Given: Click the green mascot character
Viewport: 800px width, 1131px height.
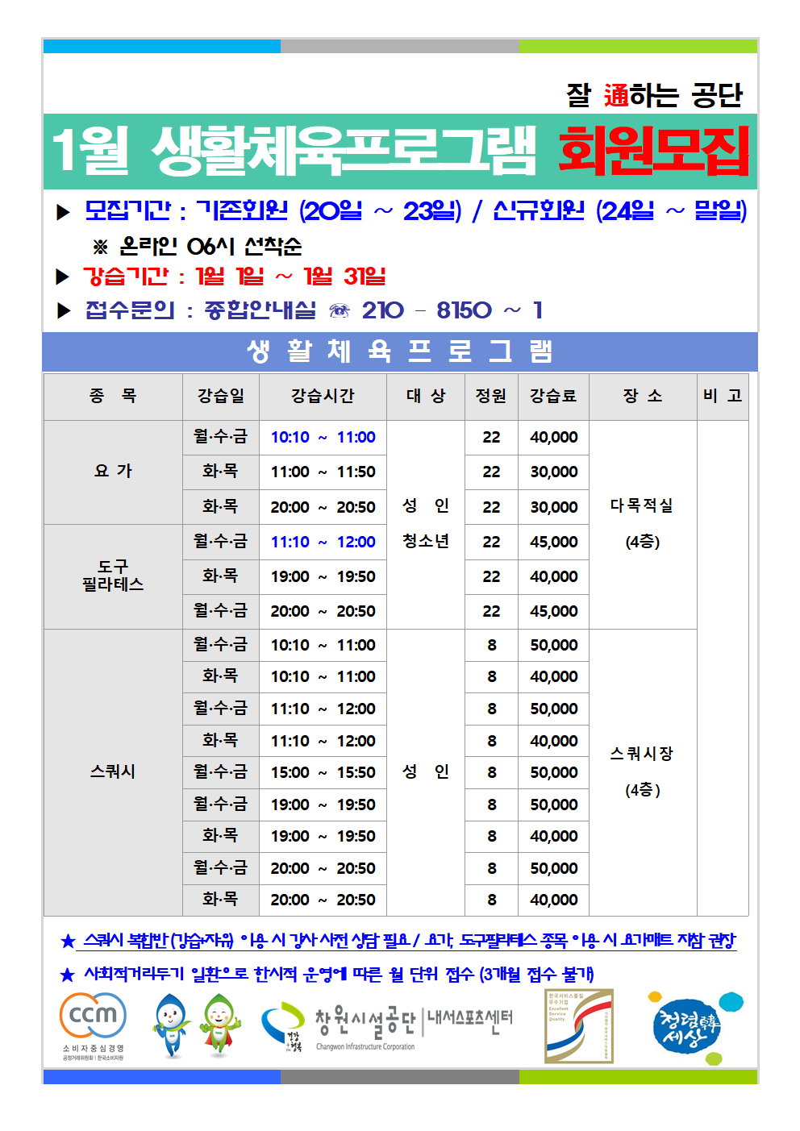Looking at the screenshot, I should tap(219, 1024).
